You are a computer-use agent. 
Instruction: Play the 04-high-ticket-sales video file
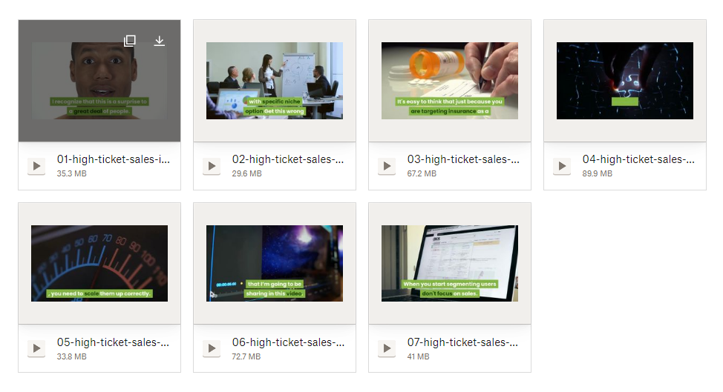(562, 166)
